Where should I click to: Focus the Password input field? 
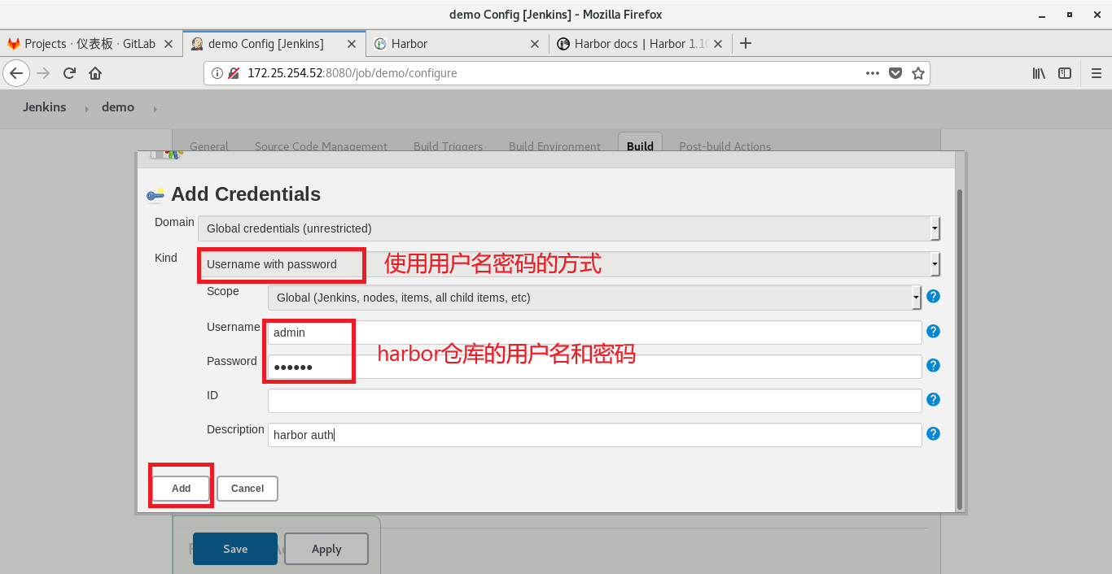[594, 367]
